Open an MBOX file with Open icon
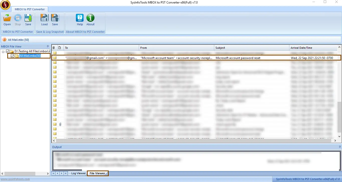 [7, 20]
